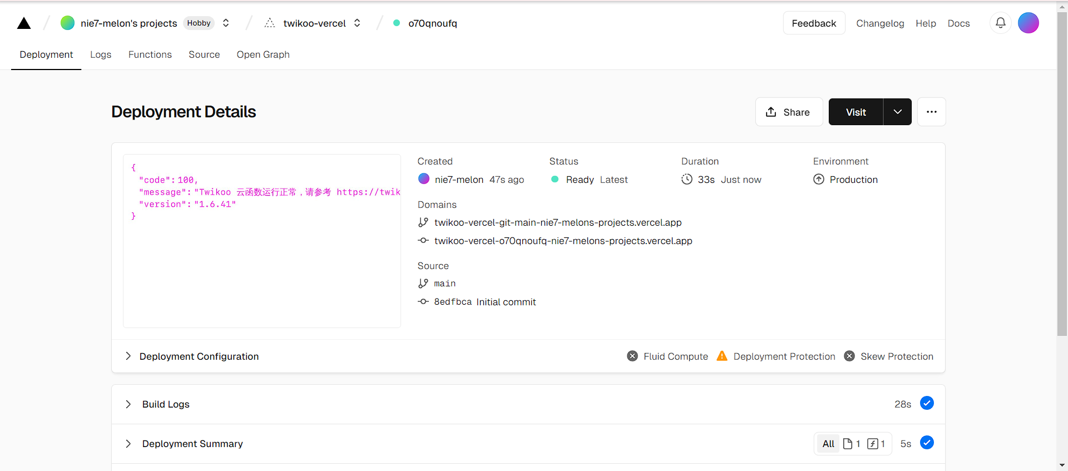Switch to the Functions tab
Image resolution: width=1068 pixels, height=471 pixels.
150,54
